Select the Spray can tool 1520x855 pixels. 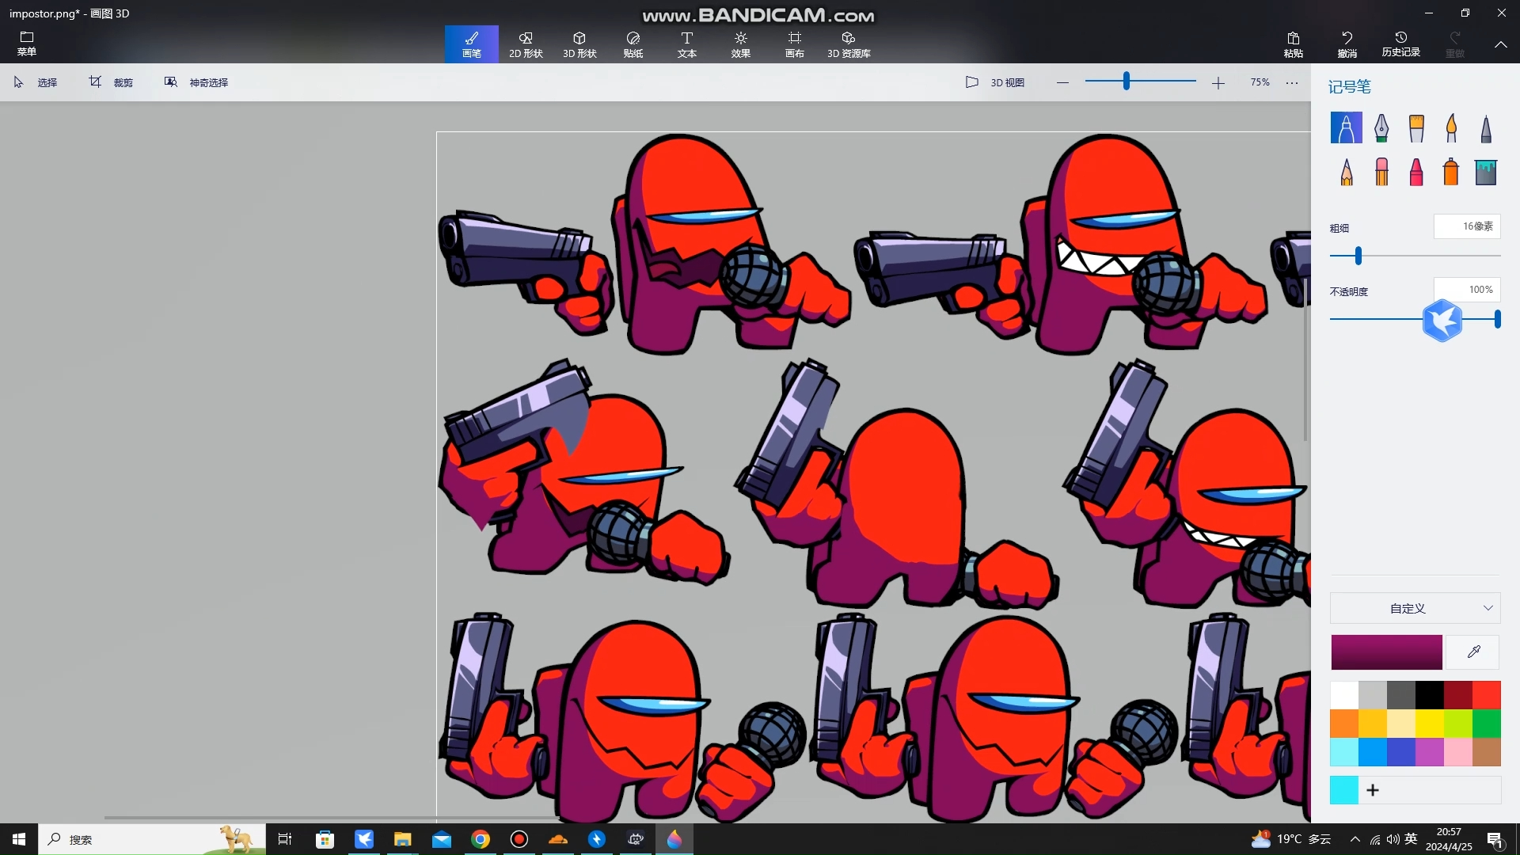1451,171
